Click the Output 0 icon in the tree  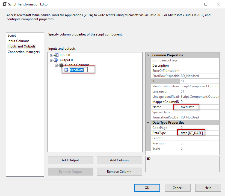tap(57, 60)
